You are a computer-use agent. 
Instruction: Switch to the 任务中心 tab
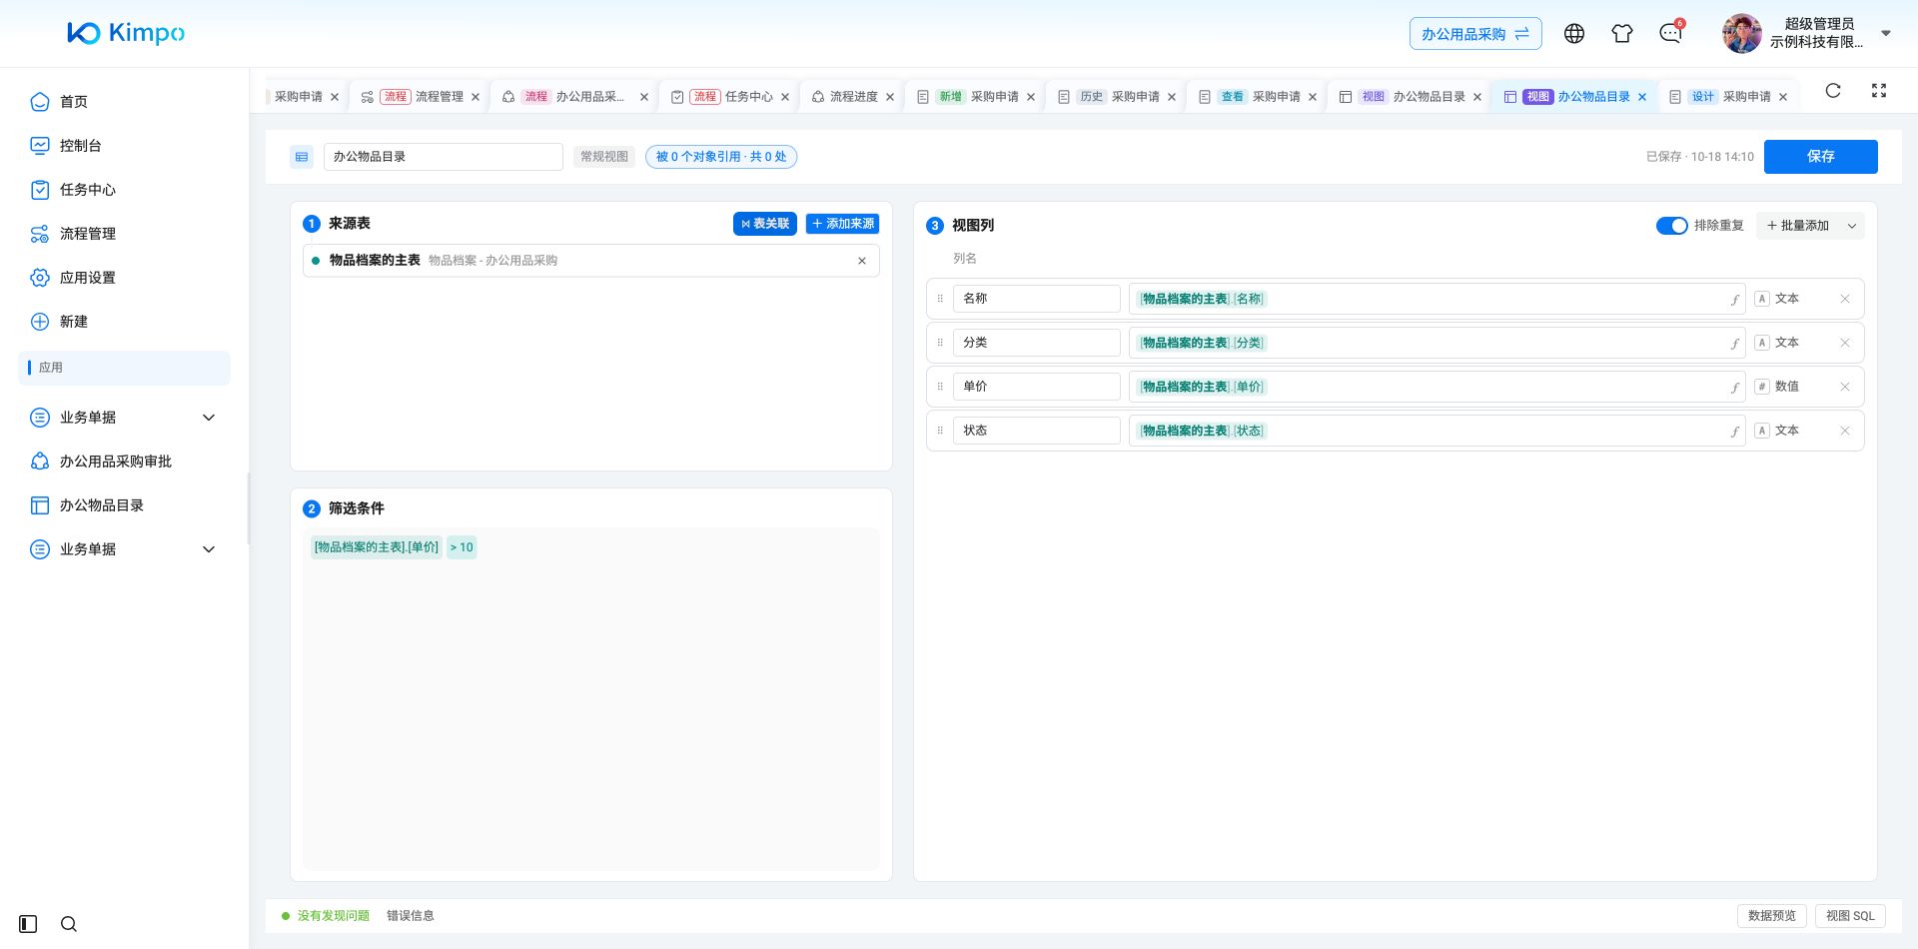730,97
